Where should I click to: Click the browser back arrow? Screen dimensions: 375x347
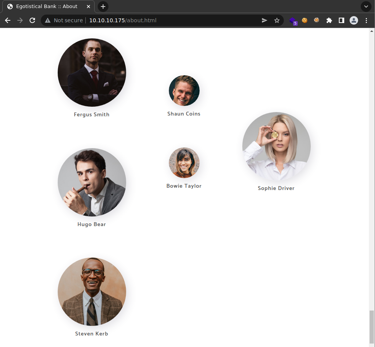point(8,20)
